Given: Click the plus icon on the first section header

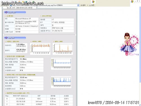Looking at the screenshot, I should click(6, 12).
